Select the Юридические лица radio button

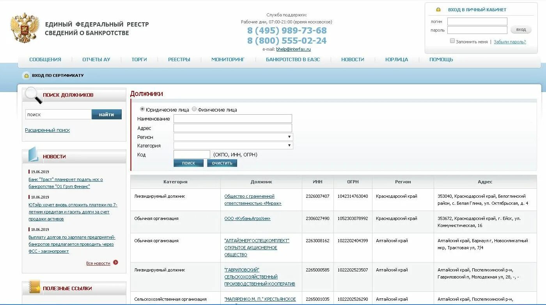pos(143,110)
